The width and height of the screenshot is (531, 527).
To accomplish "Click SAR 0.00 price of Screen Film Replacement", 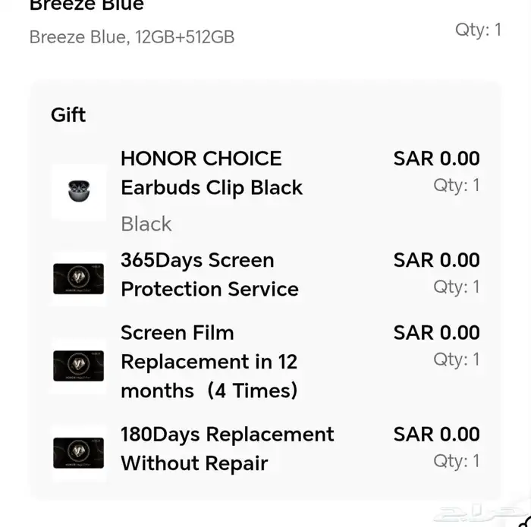I will click(436, 333).
